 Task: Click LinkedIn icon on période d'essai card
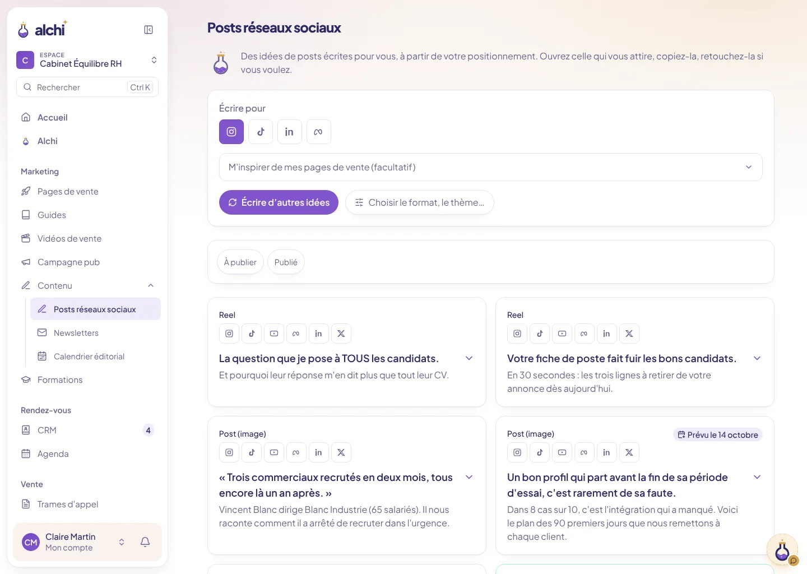(607, 452)
